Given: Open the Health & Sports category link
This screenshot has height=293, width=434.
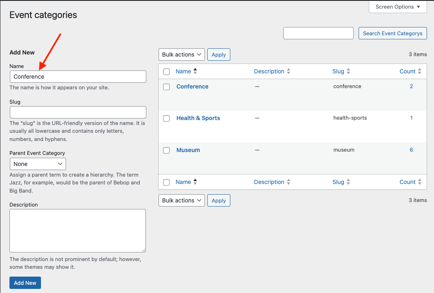Looking at the screenshot, I should pos(198,118).
